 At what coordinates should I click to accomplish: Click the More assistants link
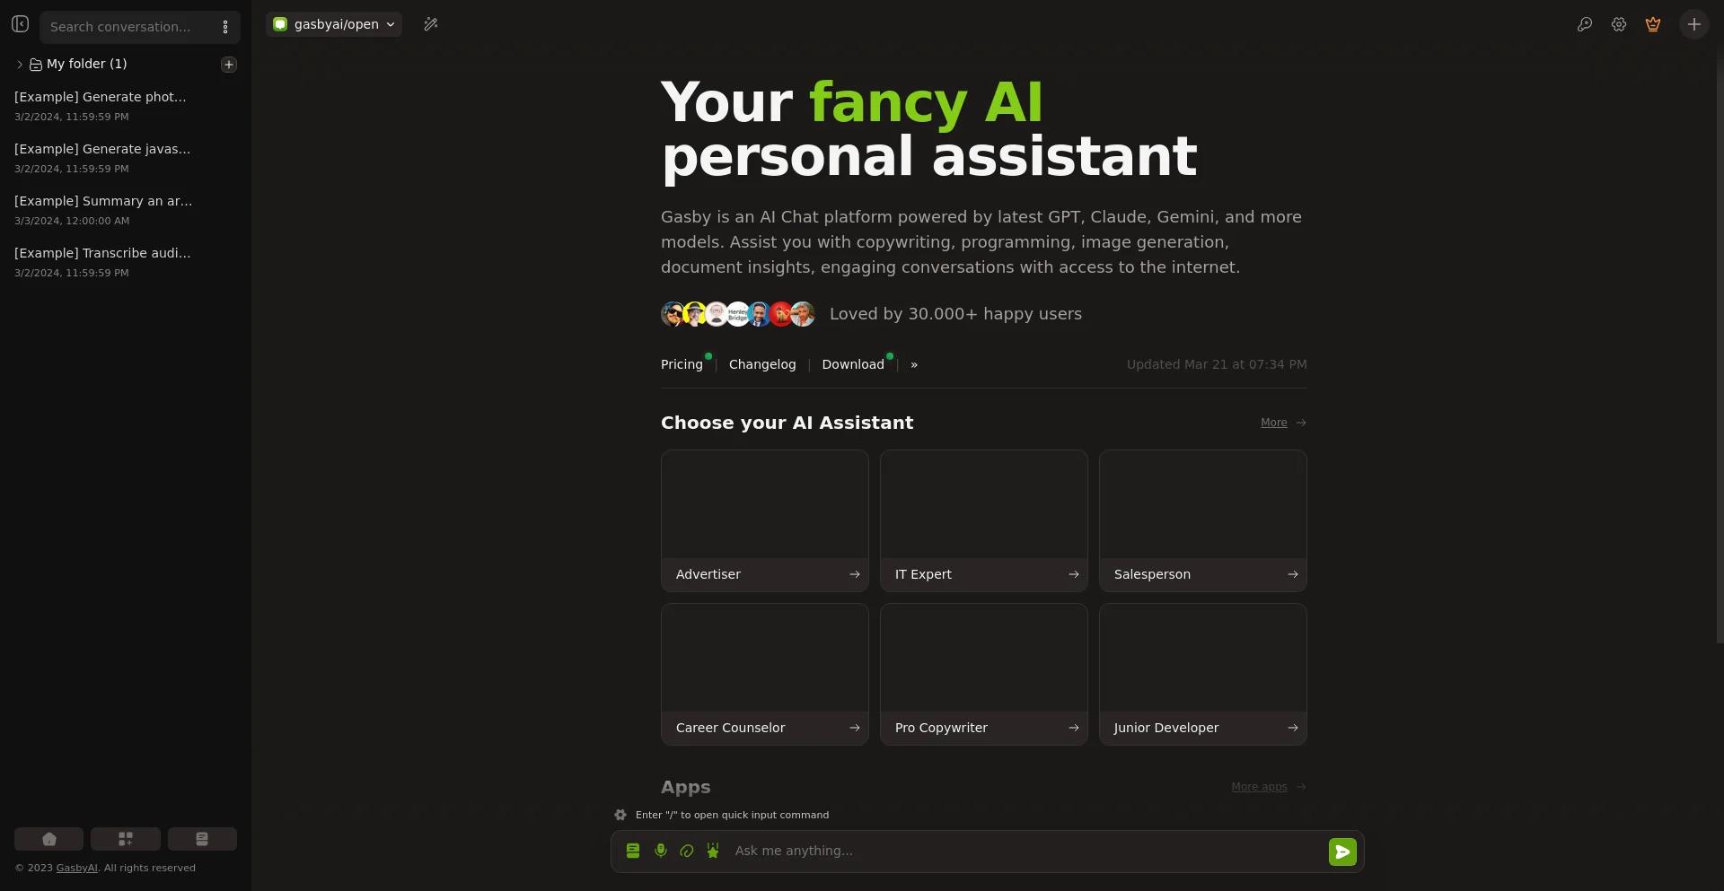(1273, 423)
